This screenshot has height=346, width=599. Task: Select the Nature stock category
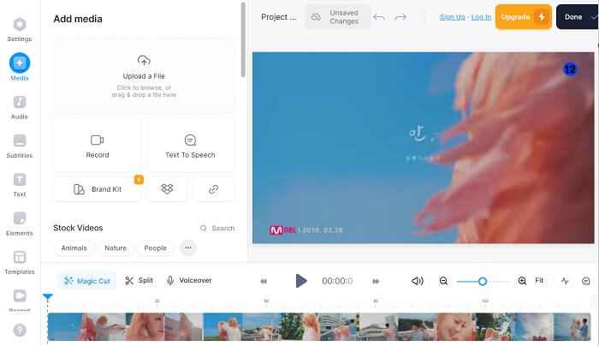point(116,248)
